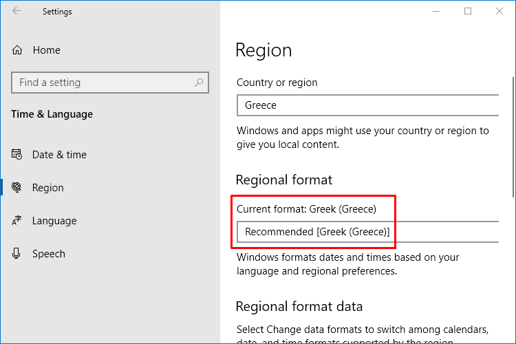Viewport: 516px width, 344px height.
Task: Minimize the Settings window
Action: click(x=436, y=11)
